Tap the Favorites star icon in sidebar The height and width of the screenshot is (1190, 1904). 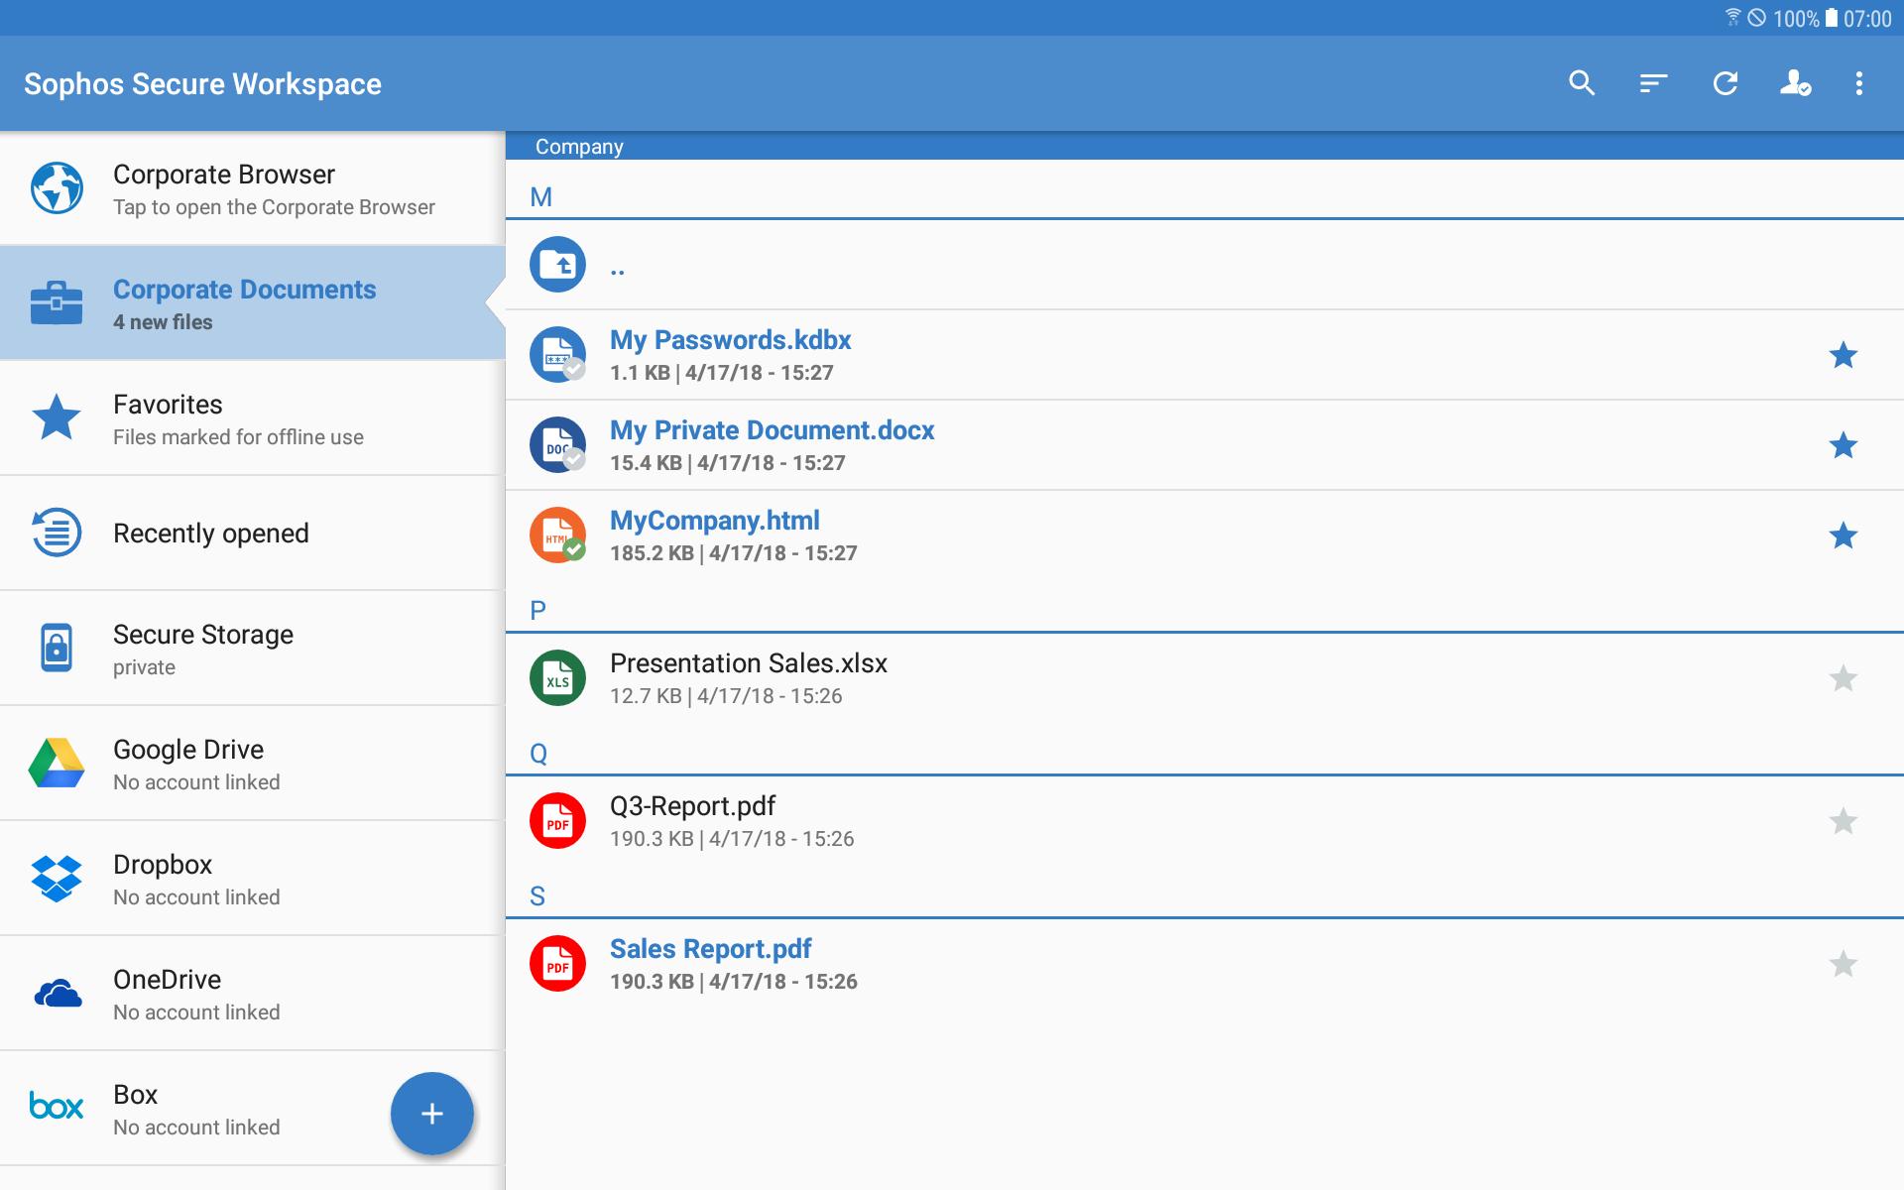57,417
